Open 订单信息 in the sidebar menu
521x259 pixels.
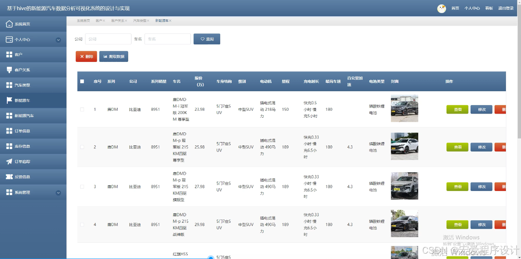tap(33, 131)
